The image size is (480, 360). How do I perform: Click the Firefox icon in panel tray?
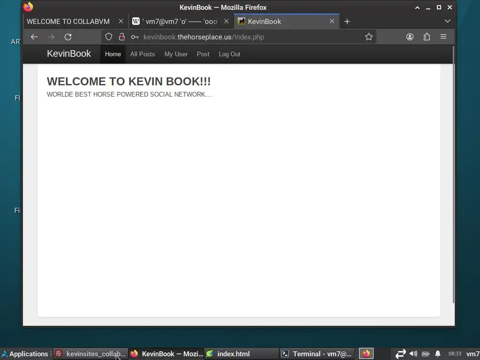[x=366, y=353]
